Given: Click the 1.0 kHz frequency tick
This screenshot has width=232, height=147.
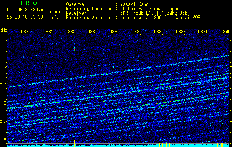Looking at the screenshot, I should (3, 67).
